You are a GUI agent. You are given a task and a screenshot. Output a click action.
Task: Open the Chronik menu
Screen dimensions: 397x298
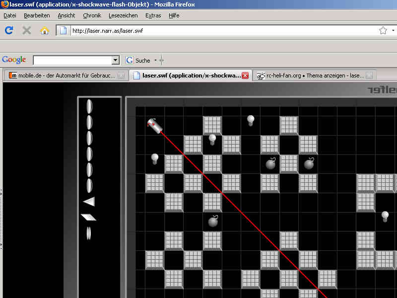click(x=92, y=15)
